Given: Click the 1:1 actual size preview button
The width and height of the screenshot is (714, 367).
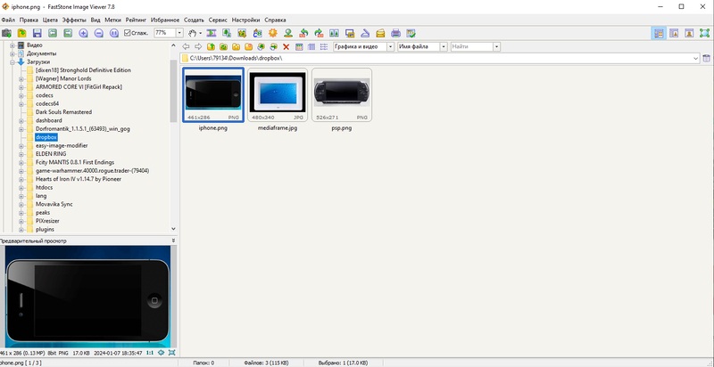Looking at the screenshot, I should click(x=150, y=353).
